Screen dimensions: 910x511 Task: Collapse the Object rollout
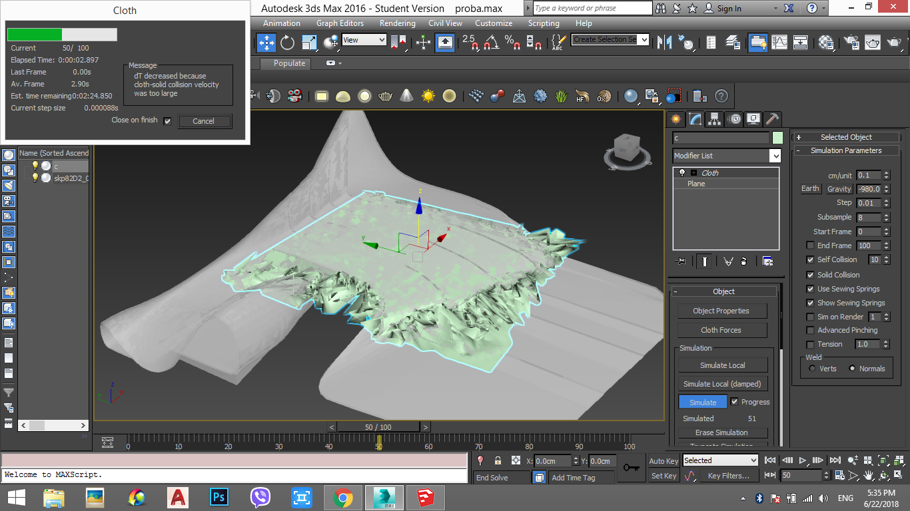(x=723, y=291)
